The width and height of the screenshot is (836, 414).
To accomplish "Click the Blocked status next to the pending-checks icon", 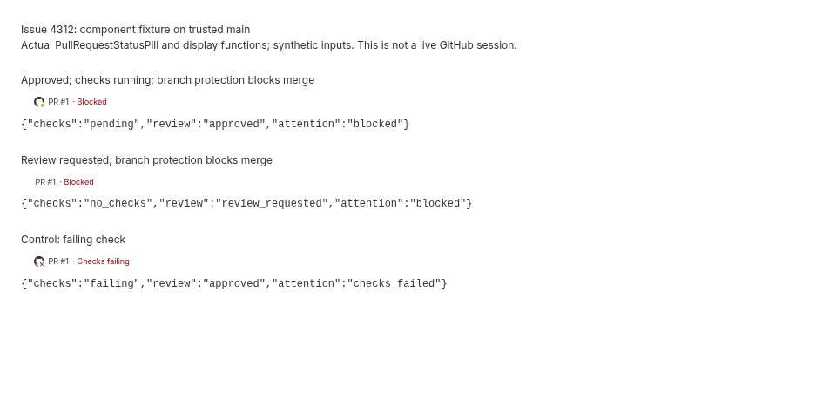I will pos(91,101).
